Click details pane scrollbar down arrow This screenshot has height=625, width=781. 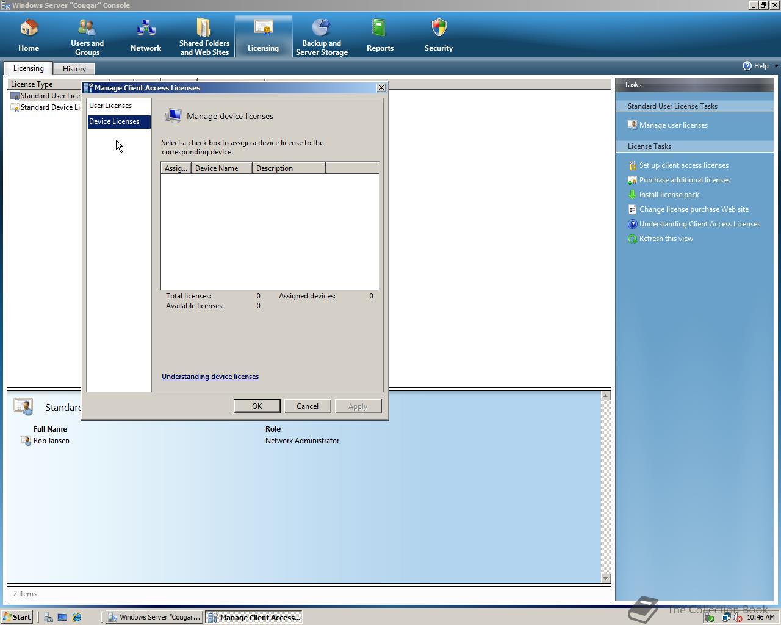tap(605, 578)
